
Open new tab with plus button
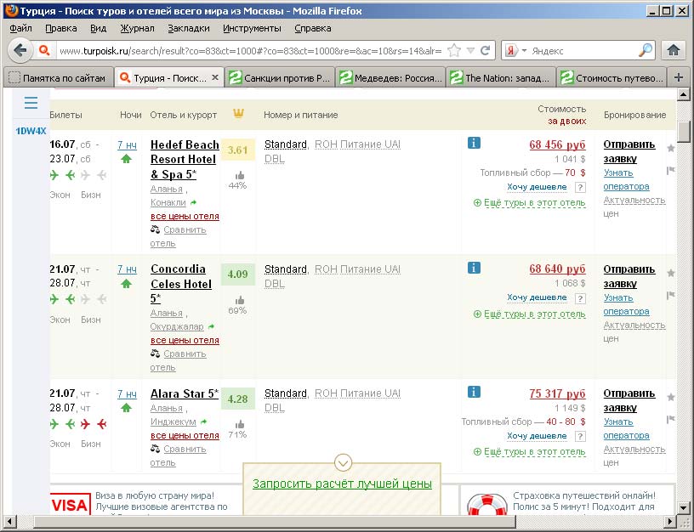678,78
